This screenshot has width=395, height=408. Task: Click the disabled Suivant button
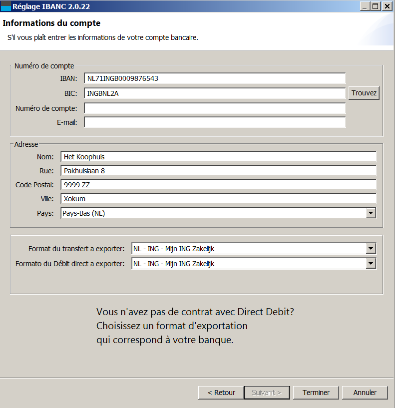point(267,393)
